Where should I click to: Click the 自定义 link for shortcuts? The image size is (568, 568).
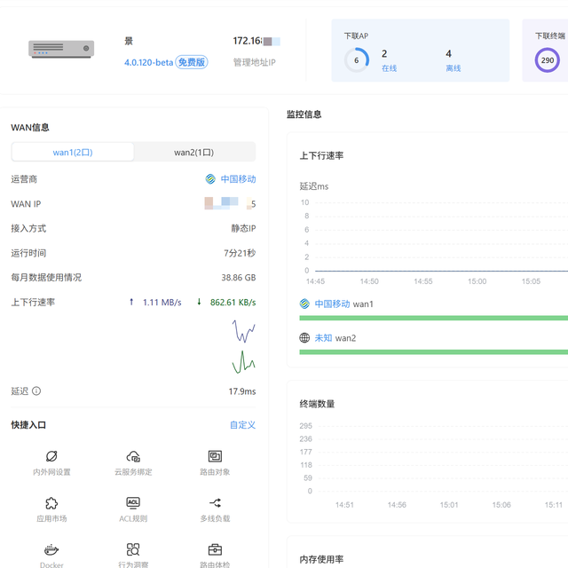[x=242, y=425]
